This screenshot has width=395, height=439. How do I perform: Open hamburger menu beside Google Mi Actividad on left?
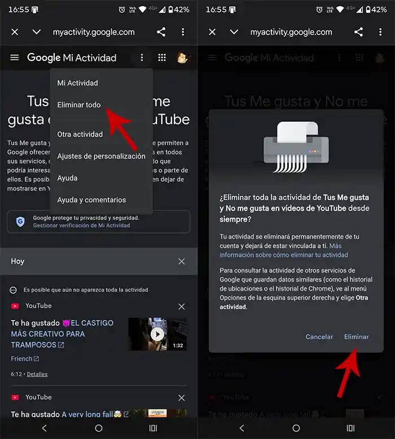(15, 58)
